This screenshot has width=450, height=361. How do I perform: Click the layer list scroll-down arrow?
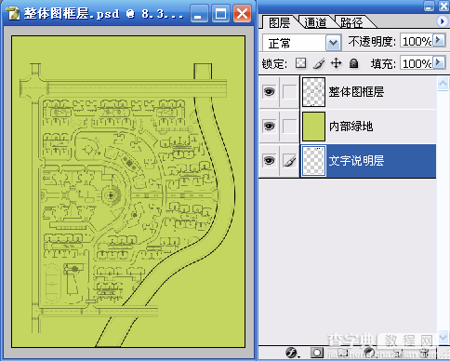tap(443, 337)
